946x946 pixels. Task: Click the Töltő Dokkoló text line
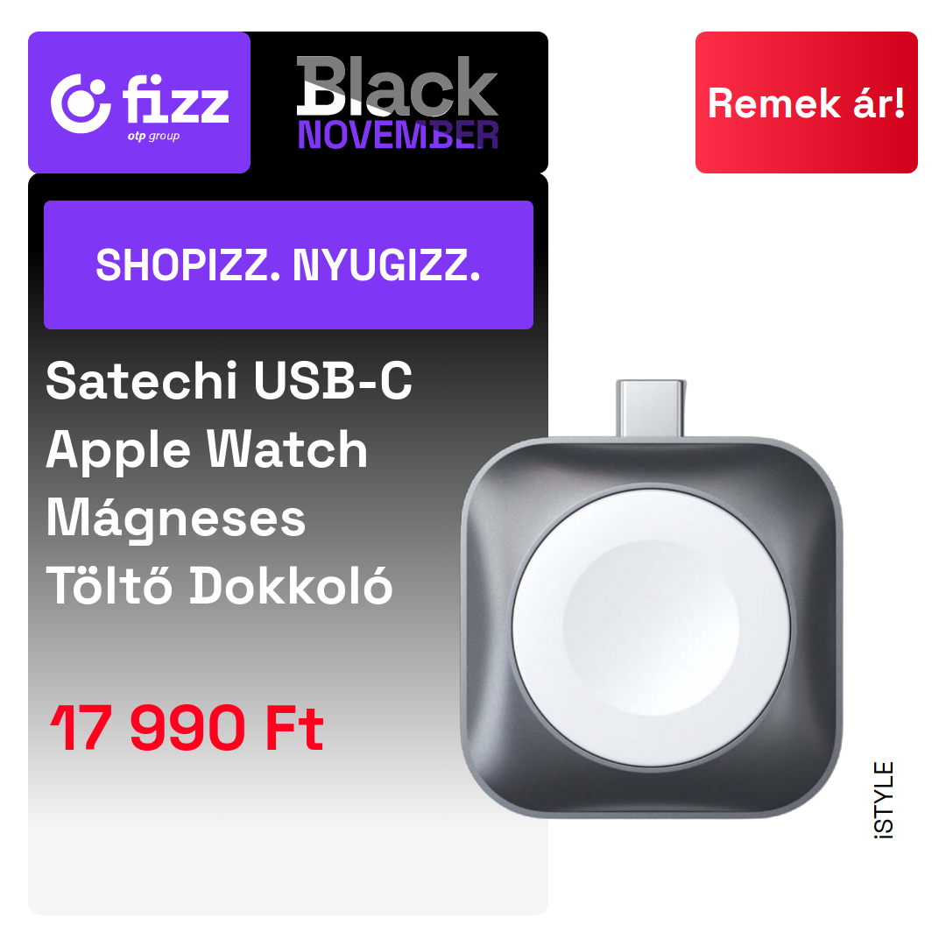click(x=220, y=585)
